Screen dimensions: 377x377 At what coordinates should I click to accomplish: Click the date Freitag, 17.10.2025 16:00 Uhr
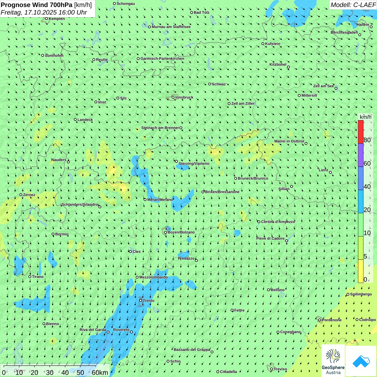point(44,12)
